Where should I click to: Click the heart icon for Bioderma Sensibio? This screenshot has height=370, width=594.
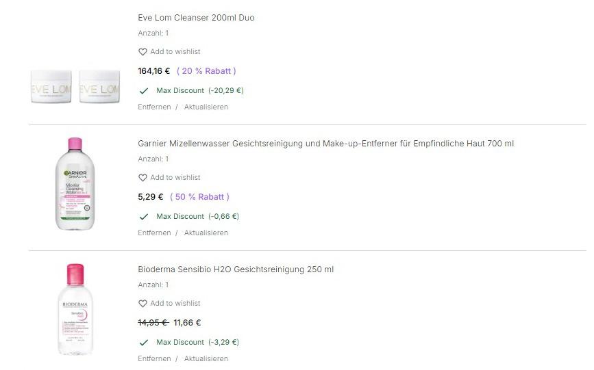coord(143,304)
